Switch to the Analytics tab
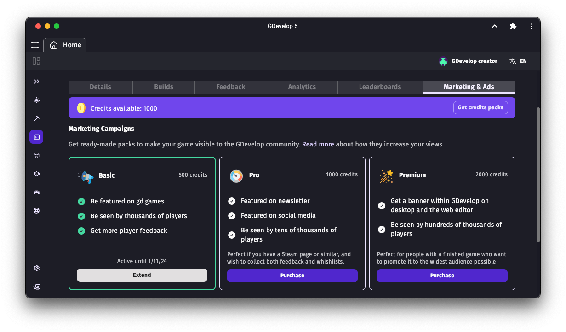The image size is (566, 332). tap(302, 87)
